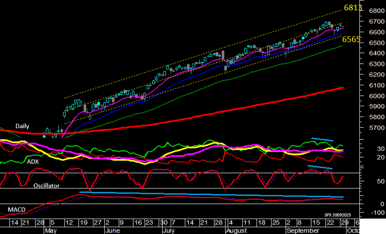
Task: Click the June month label on time axis
Action: (112, 230)
